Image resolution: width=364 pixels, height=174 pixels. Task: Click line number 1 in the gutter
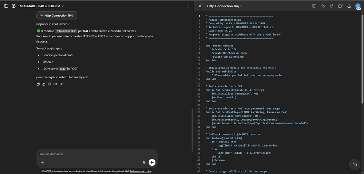point(199,16)
